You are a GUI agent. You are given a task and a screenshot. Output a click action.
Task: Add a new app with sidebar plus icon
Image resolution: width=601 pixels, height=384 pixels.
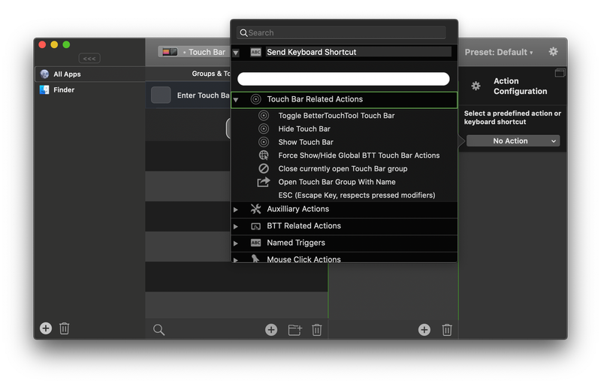pos(46,328)
